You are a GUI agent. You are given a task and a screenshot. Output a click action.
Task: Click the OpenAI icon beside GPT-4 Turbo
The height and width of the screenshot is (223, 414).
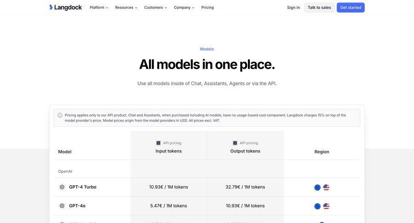click(62, 187)
